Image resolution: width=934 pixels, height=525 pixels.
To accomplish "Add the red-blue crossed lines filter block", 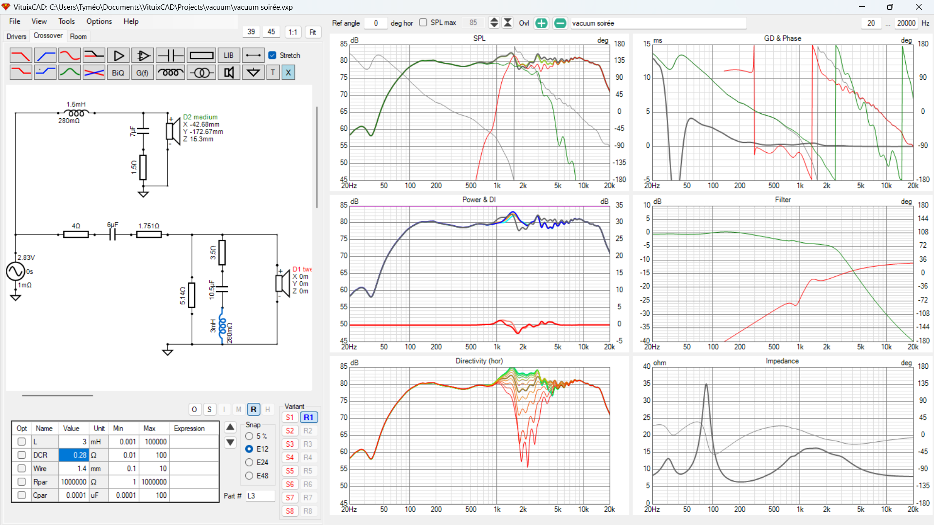I will (x=94, y=72).
